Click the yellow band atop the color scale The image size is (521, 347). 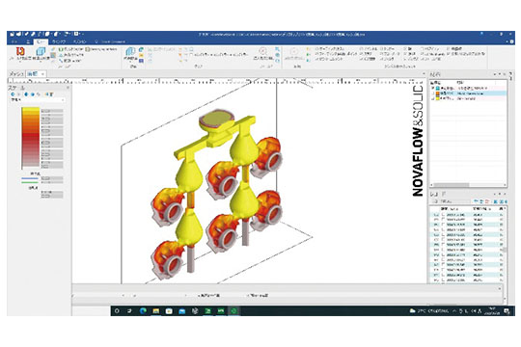click(x=31, y=111)
